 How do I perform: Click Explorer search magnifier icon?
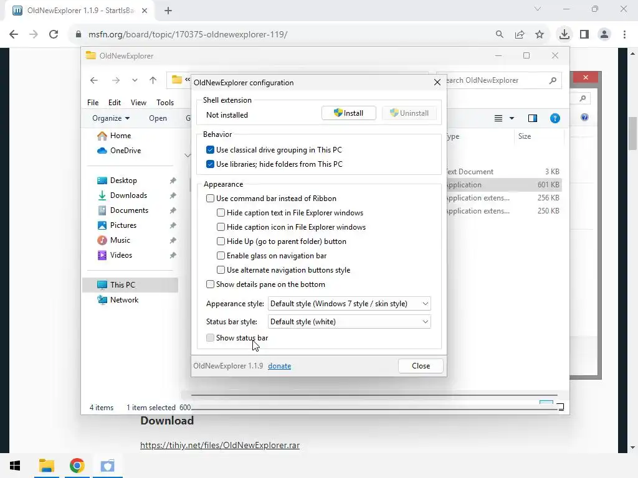[x=553, y=80]
